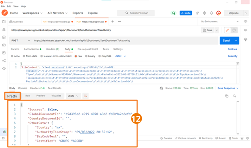Open the View menu

(16, 6)
